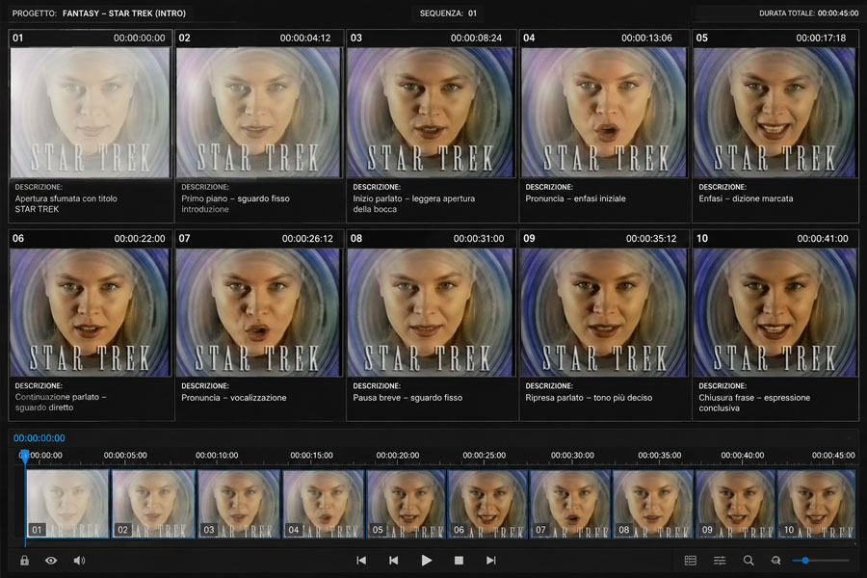Select timeline clip labeled 03
The image size is (867, 578).
(x=239, y=504)
